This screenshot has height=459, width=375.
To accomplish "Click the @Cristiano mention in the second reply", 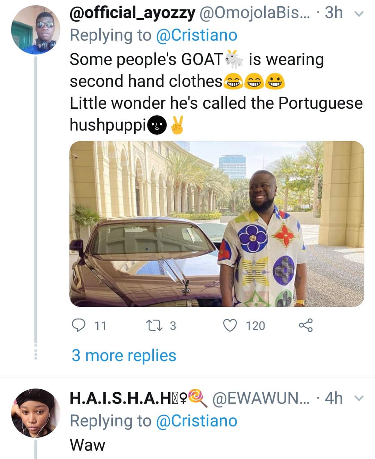I will tap(197, 421).
